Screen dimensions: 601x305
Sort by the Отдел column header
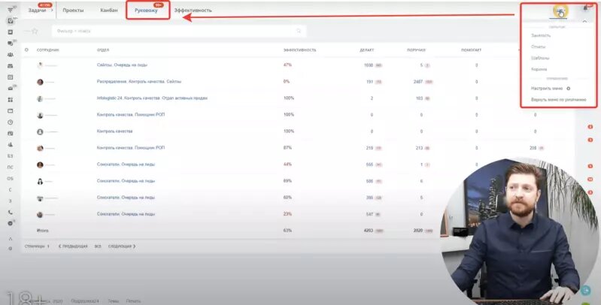pos(103,50)
